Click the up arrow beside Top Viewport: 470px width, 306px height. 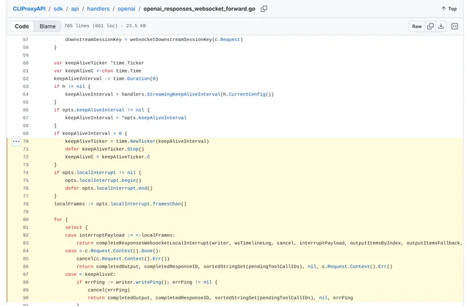[444, 9]
